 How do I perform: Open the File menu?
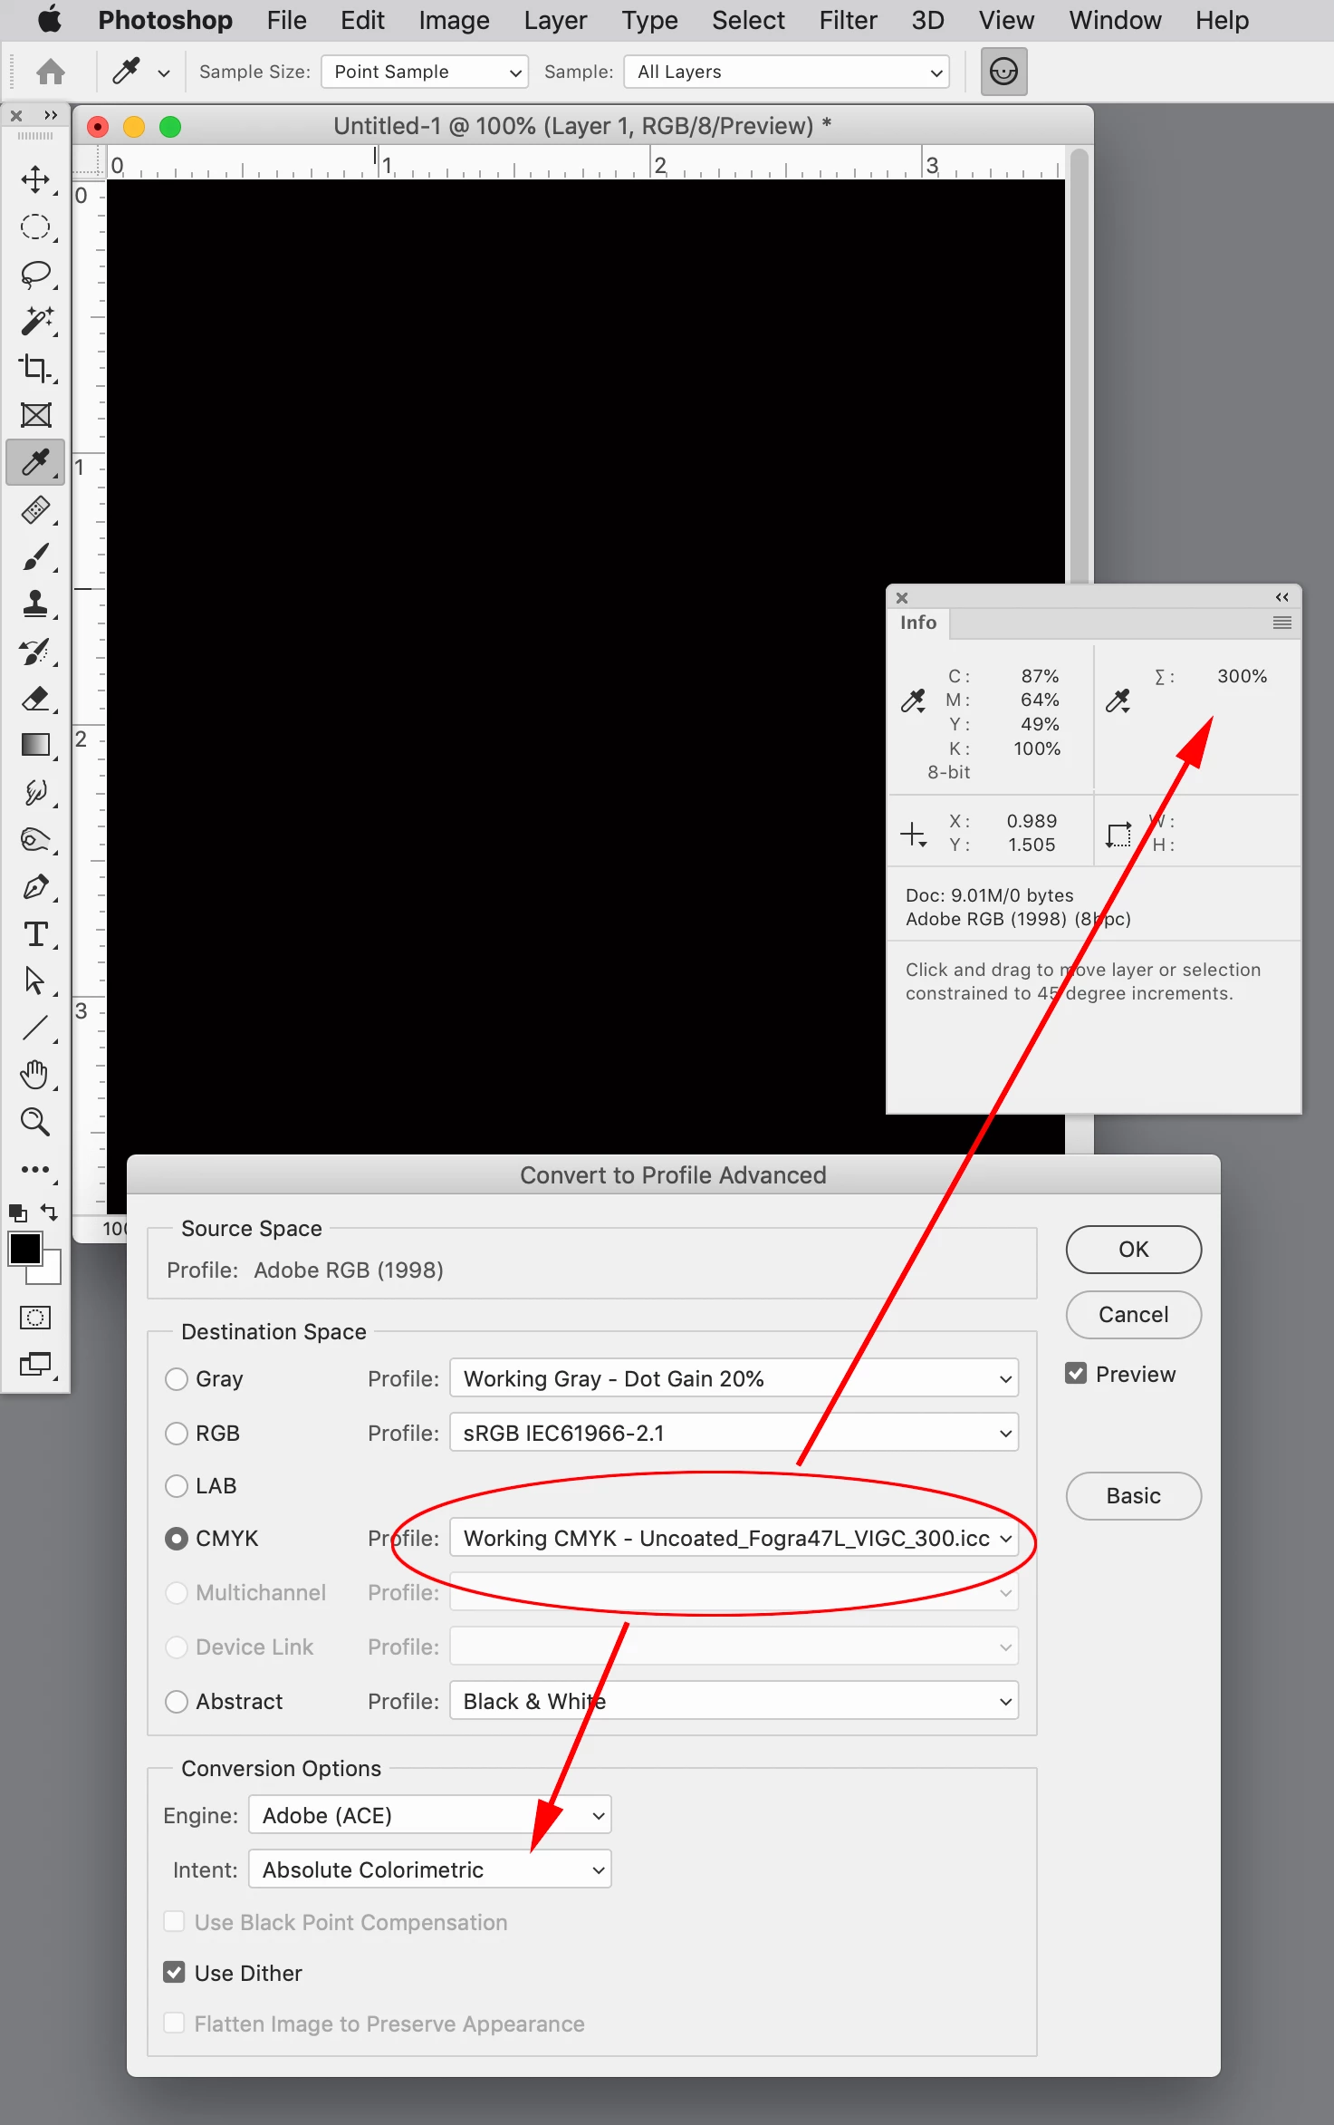point(286,20)
